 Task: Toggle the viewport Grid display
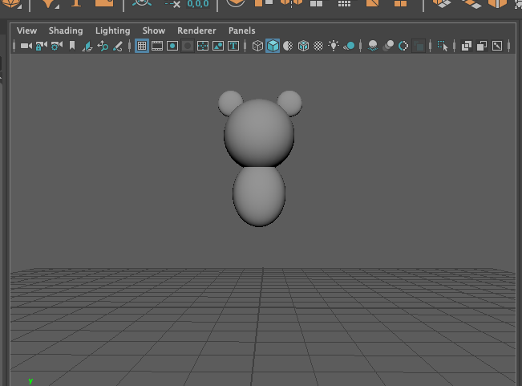142,46
